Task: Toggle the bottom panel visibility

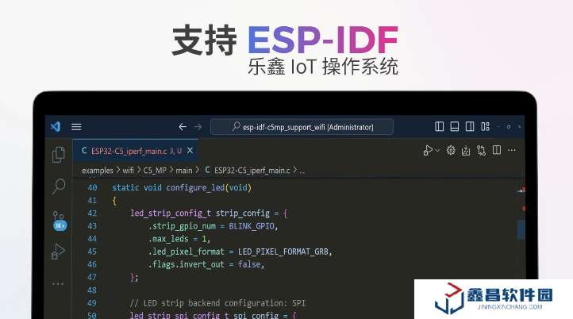Action: (455, 127)
